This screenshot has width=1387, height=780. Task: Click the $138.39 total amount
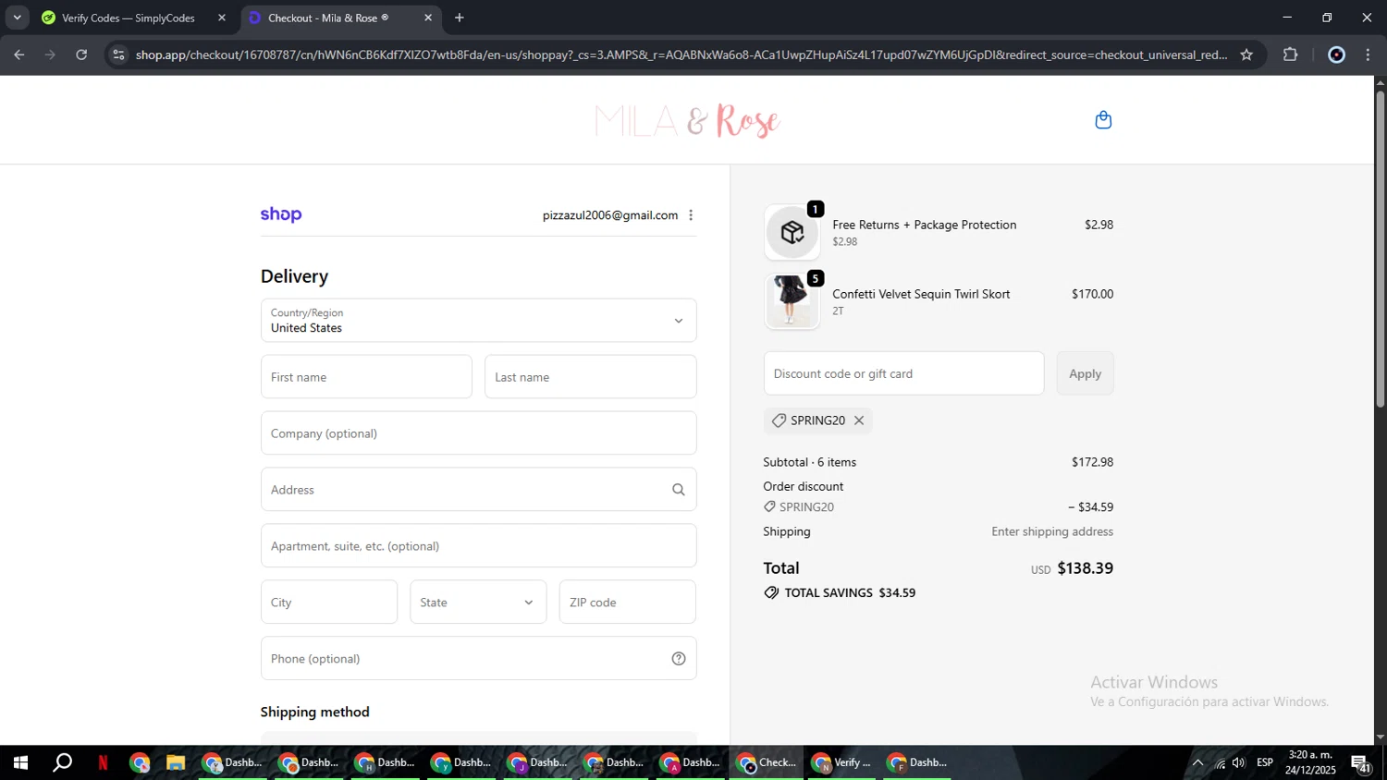pos(1085,568)
